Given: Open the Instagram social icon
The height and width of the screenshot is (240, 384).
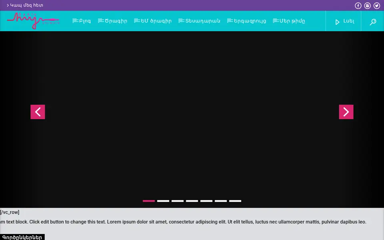Looking at the screenshot, I should (x=367, y=6).
